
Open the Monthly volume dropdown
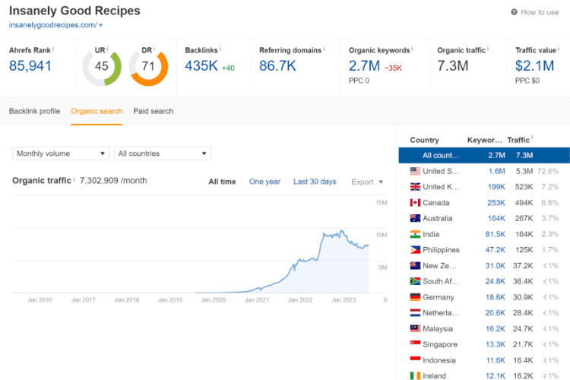[x=61, y=154]
